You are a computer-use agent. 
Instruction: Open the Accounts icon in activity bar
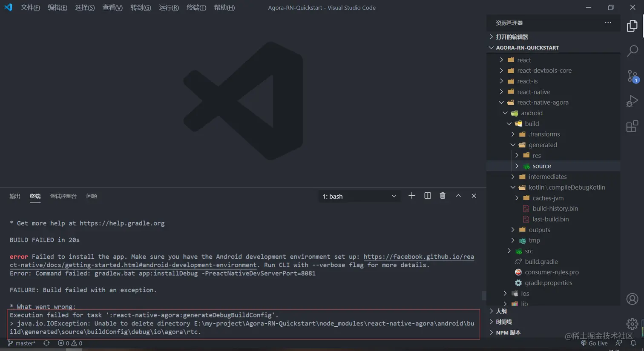point(632,299)
